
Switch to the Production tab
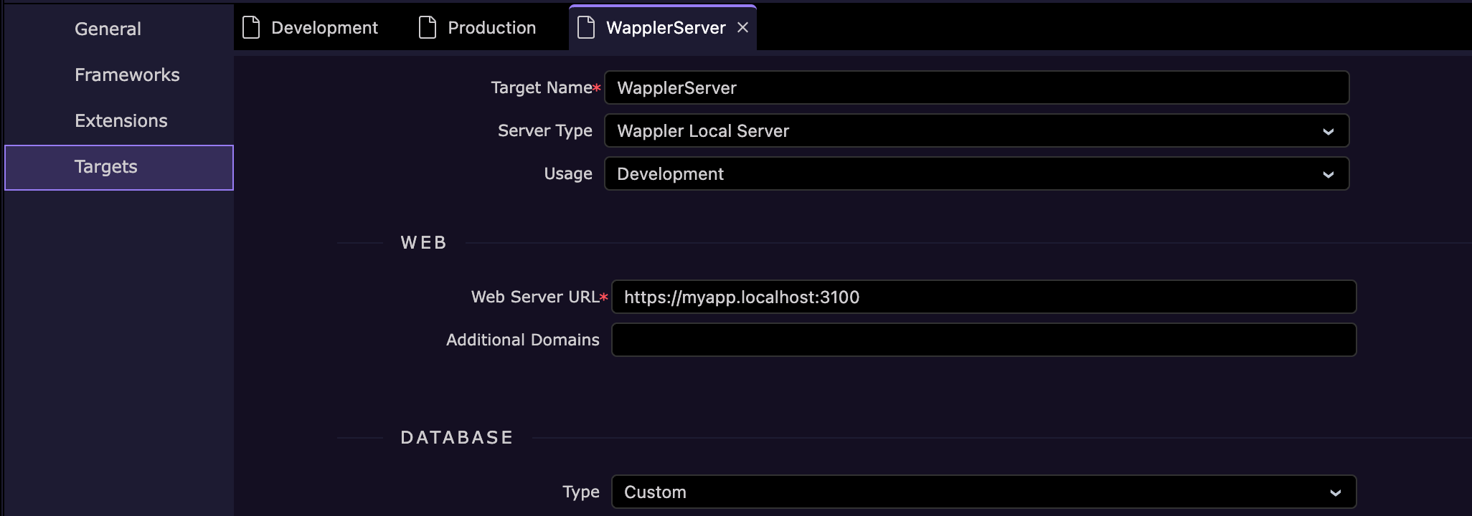[491, 28]
